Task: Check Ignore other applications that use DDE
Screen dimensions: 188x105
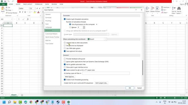Action: 65,62
